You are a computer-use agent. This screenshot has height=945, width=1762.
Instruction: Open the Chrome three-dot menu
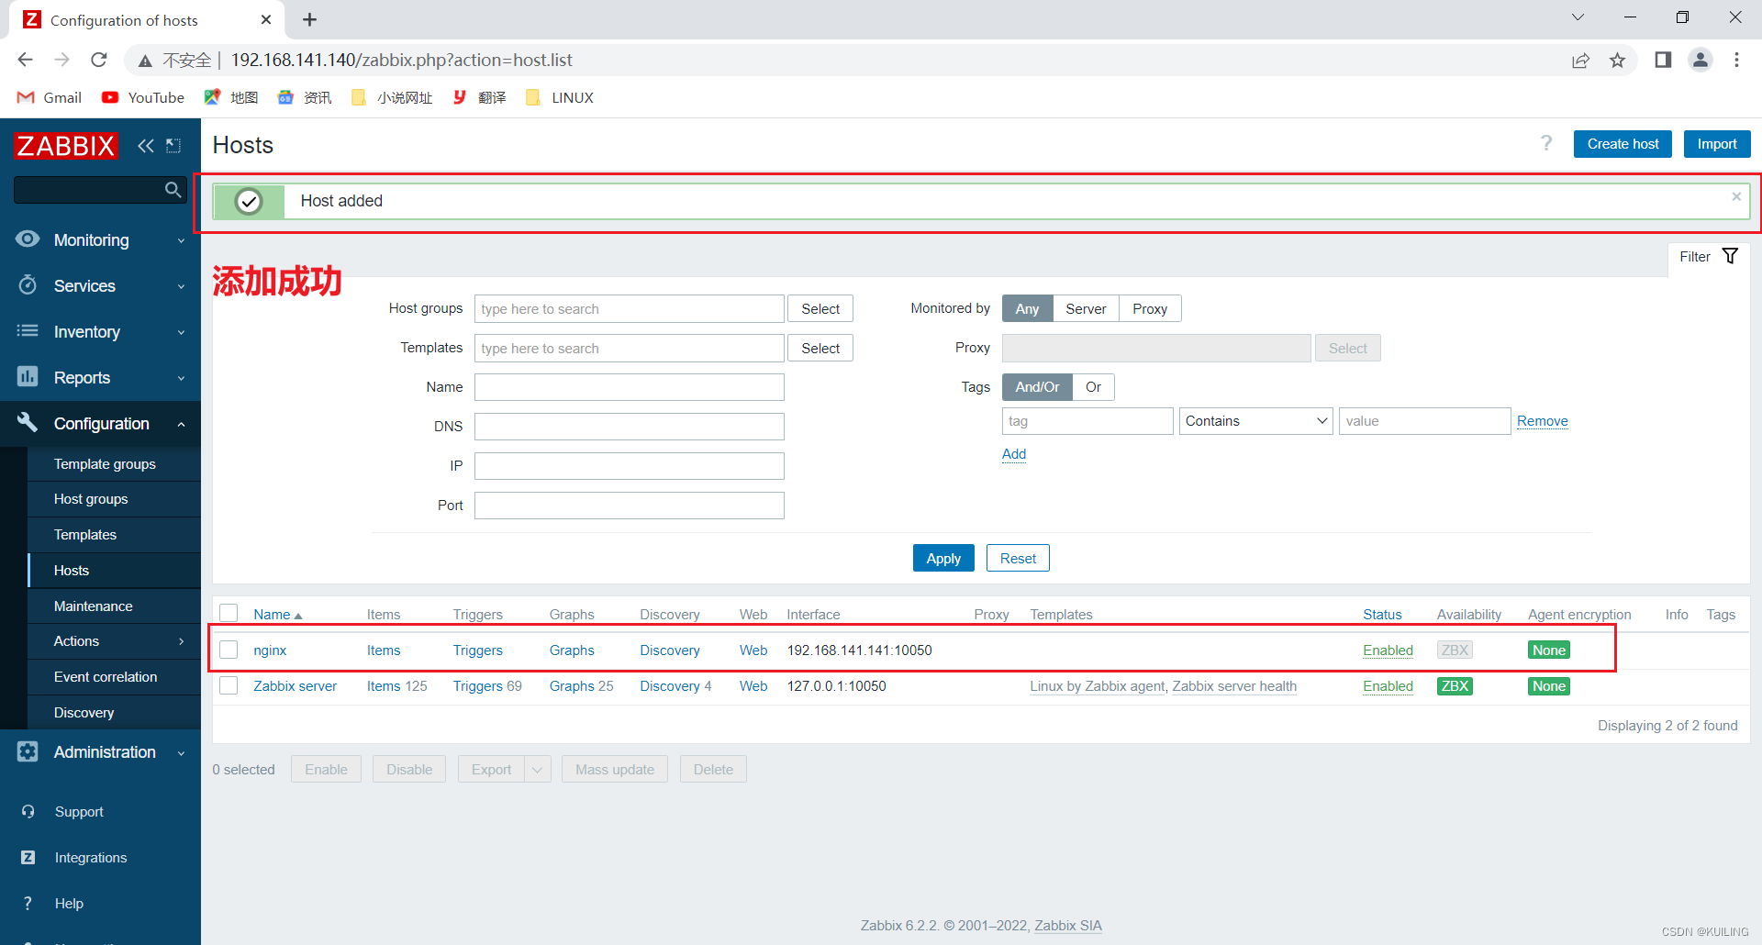coord(1736,60)
